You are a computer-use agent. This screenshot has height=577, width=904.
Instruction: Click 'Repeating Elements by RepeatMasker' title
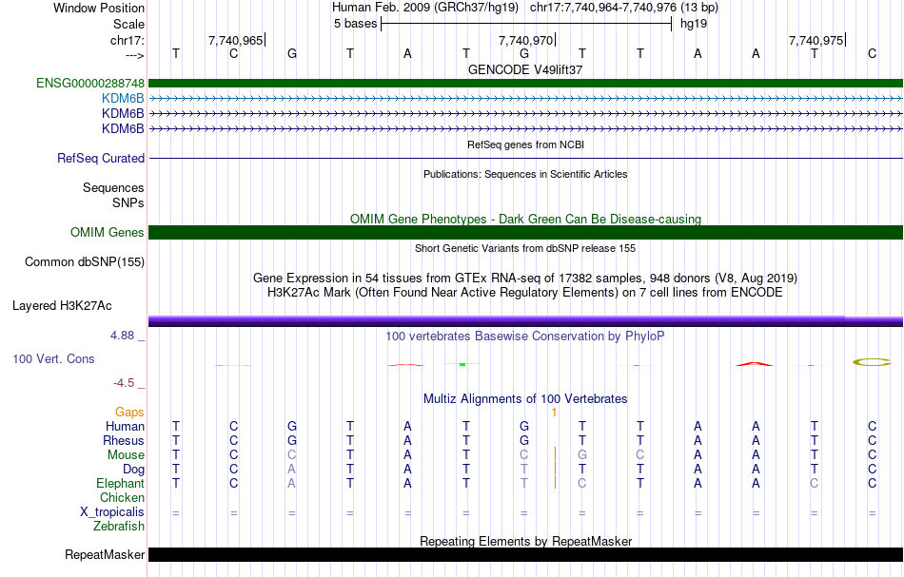click(525, 541)
